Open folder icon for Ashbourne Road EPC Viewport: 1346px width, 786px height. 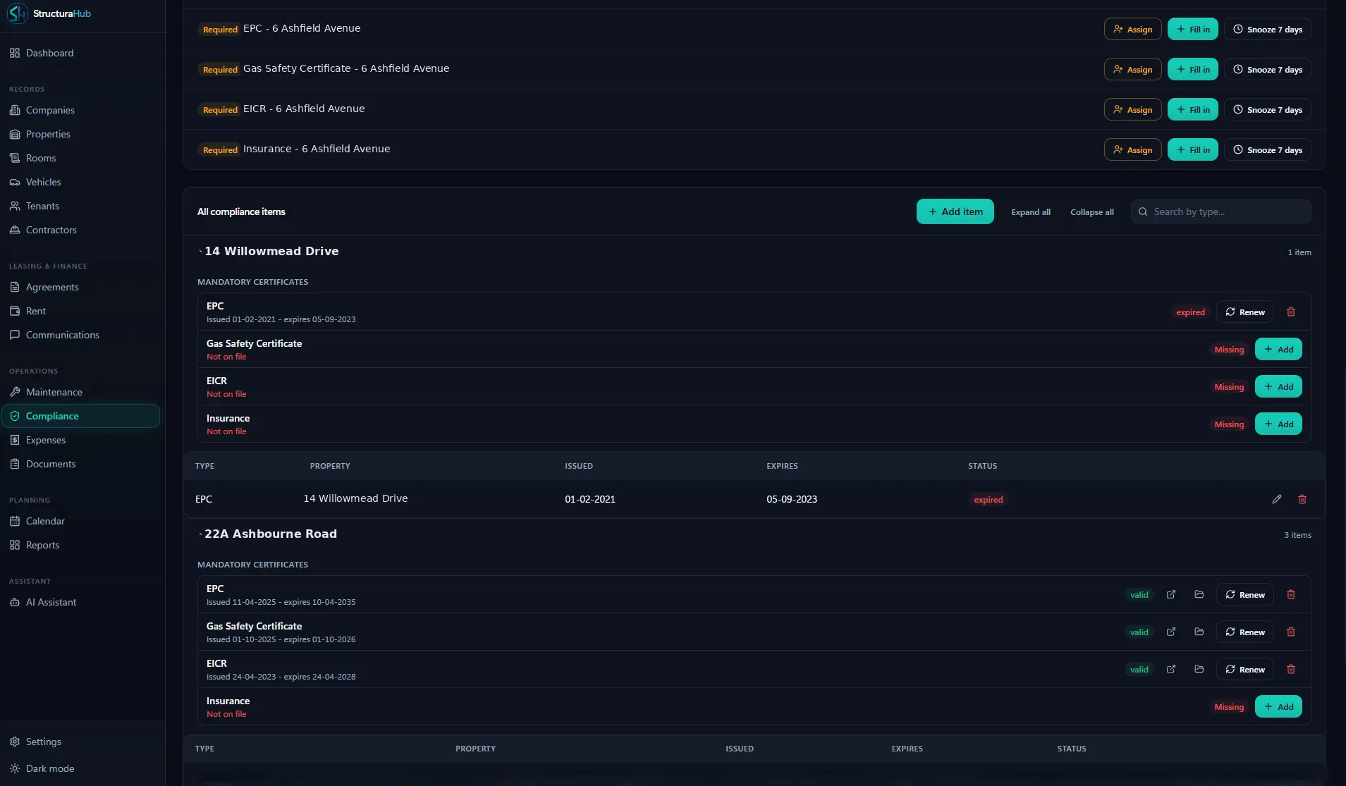[x=1199, y=594]
